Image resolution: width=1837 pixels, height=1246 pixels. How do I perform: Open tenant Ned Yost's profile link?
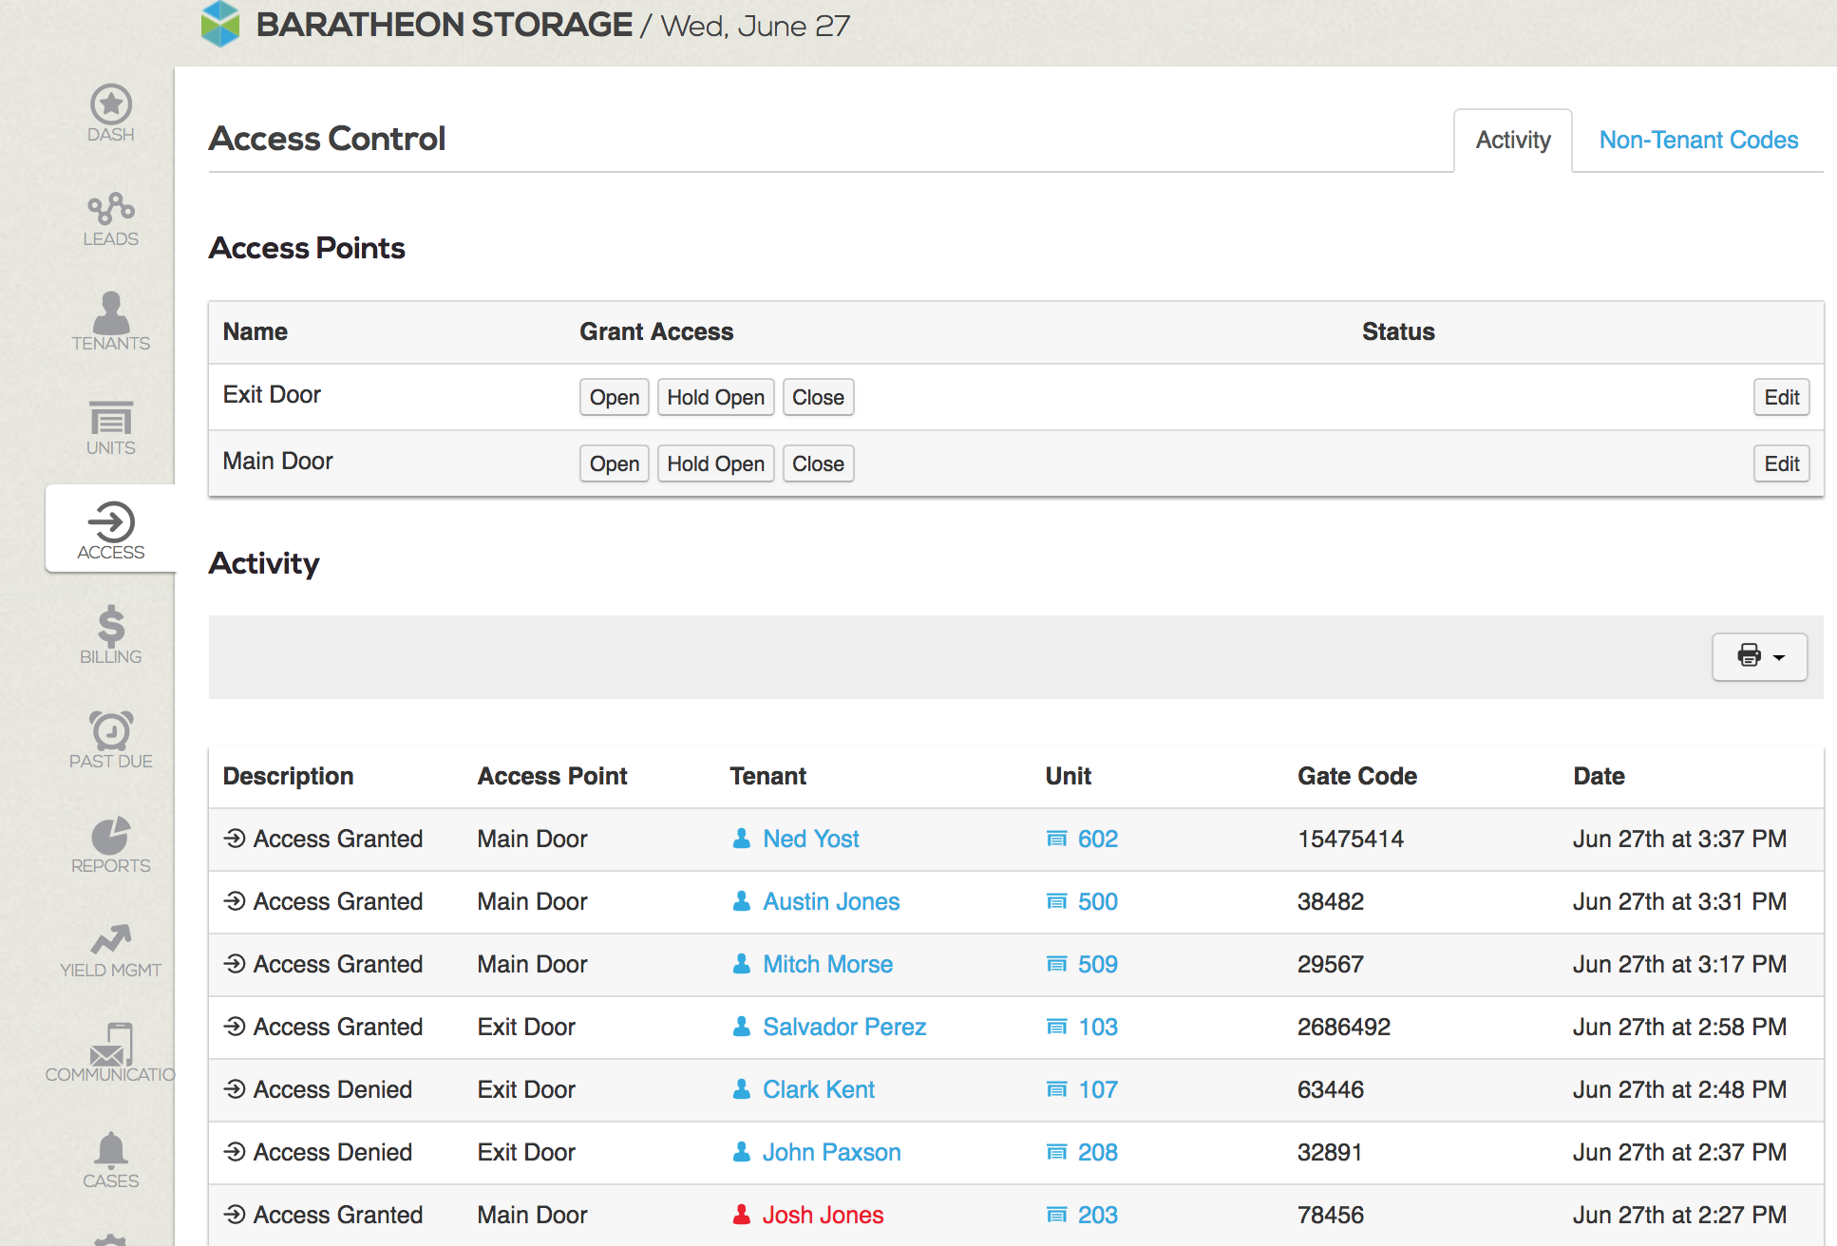[810, 839]
